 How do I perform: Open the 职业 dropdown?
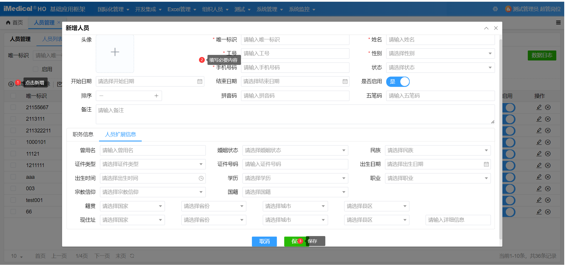click(438, 178)
